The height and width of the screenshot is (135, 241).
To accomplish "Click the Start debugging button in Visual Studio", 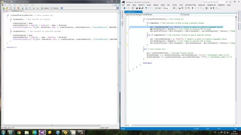I will [158, 8].
